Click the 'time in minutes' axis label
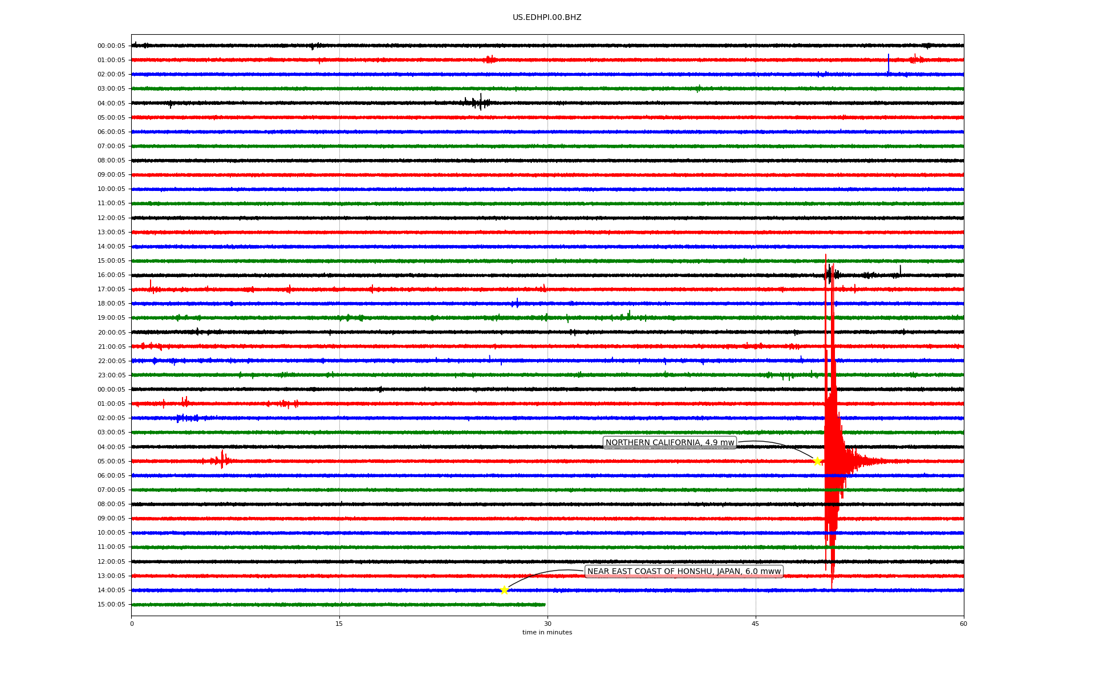The image size is (1095, 684). pos(546,633)
